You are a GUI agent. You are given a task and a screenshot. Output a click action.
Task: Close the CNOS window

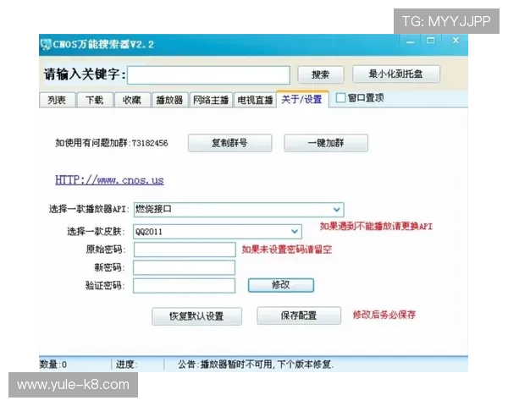click(456, 41)
